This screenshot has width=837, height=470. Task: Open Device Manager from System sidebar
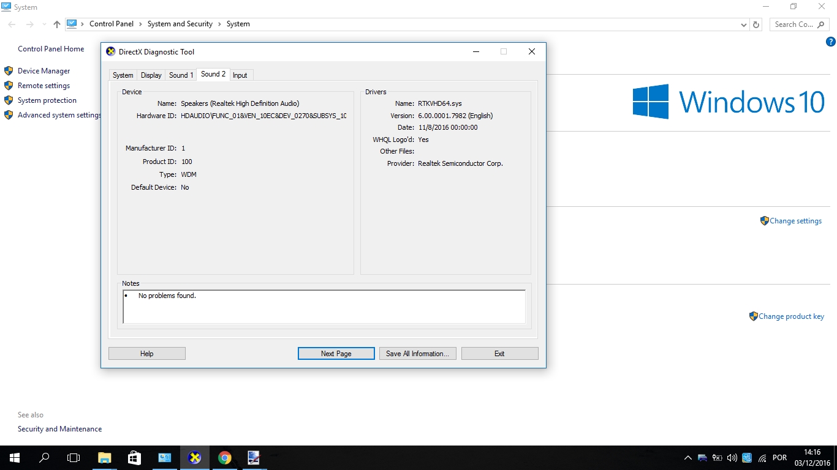click(44, 71)
